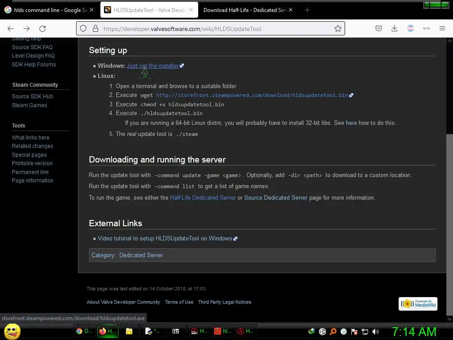Click the volume speaker tray icon
453x340 pixels.
pos(376,332)
